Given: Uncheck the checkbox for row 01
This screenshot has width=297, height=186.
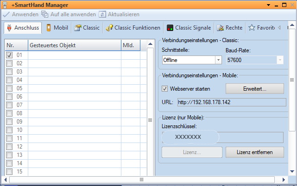Looking at the screenshot, I should click(x=9, y=55).
